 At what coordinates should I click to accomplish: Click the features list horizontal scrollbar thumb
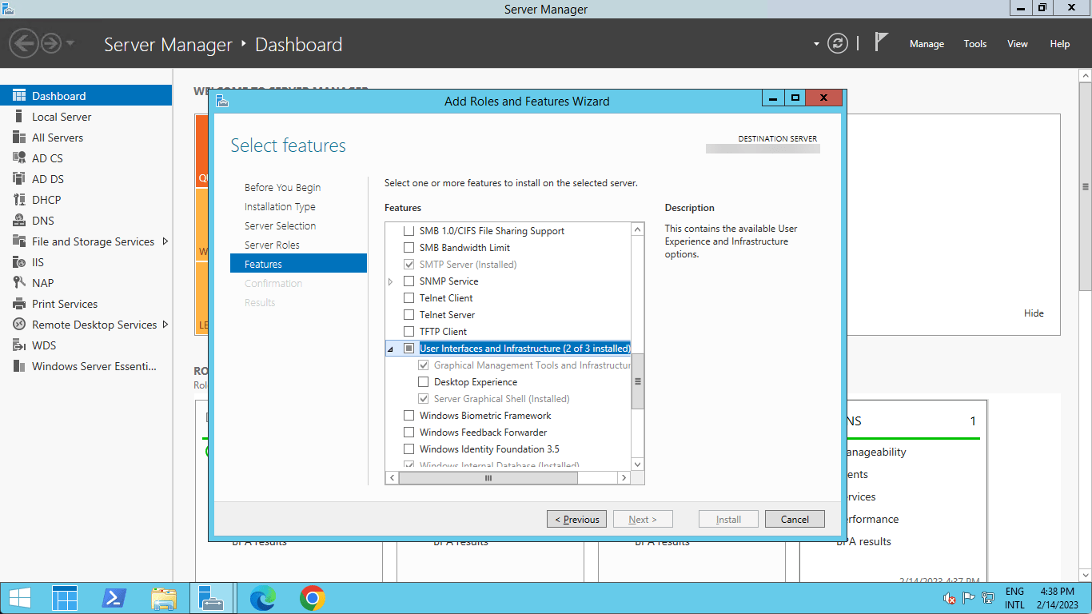click(x=488, y=478)
